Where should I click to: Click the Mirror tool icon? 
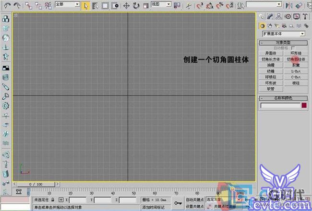289,6
